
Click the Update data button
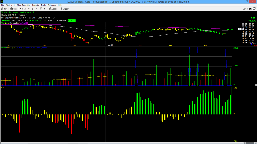53,9
